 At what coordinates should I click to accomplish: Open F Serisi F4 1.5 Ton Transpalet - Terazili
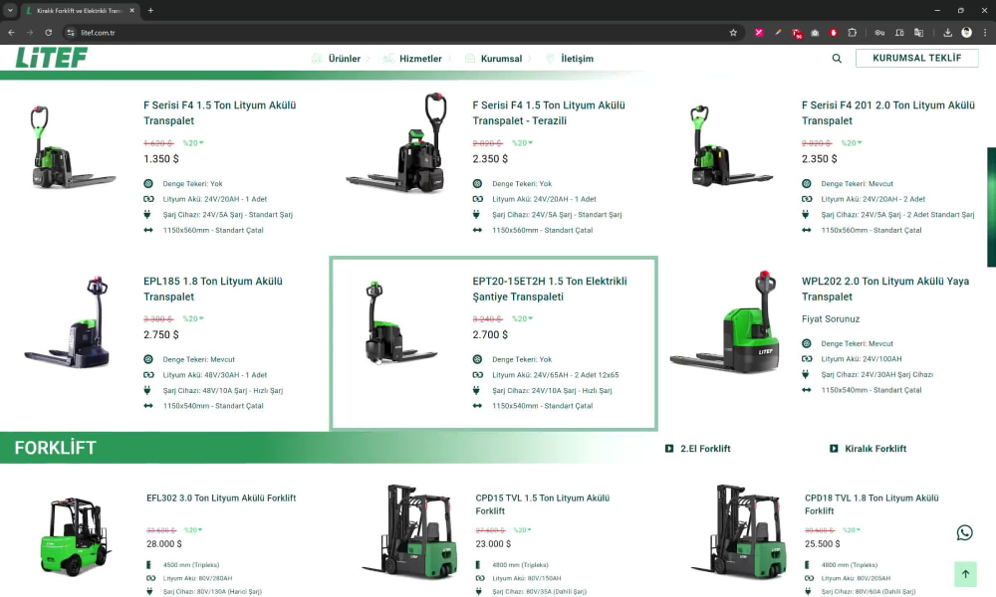pos(549,112)
